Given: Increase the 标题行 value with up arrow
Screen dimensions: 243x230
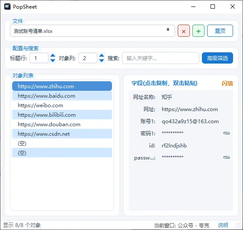Looking at the screenshot, I should coord(53,55).
